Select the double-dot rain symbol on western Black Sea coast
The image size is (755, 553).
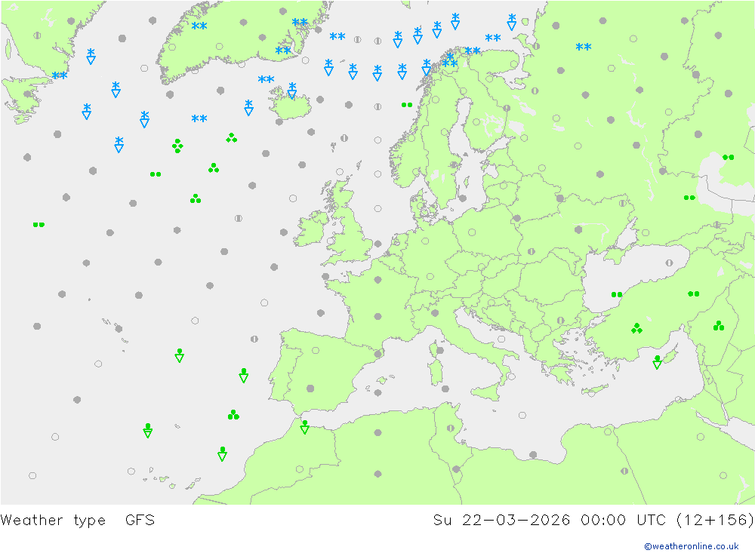[x=617, y=294]
